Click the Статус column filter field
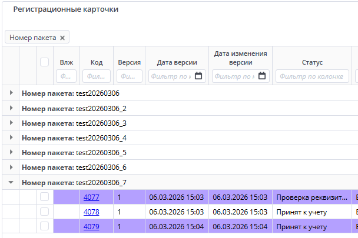Screen dimensions: 358x238 (312, 76)
